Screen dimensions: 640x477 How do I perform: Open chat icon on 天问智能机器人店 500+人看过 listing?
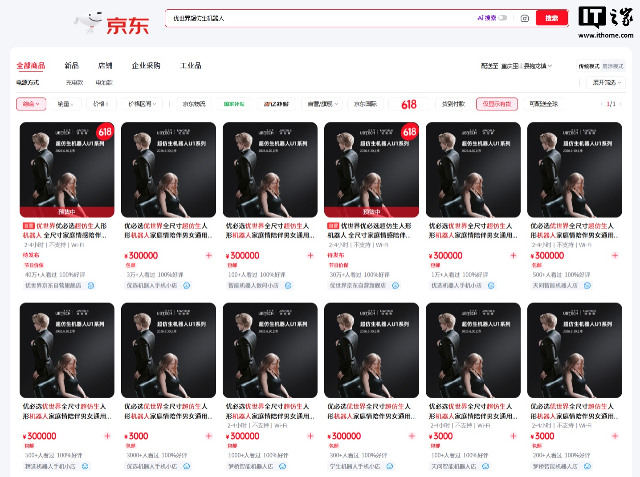(x=587, y=286)
